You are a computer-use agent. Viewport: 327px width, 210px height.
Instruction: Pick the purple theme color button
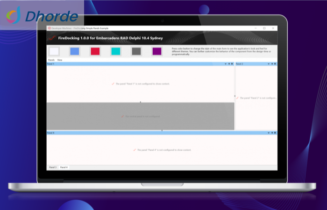156,51
